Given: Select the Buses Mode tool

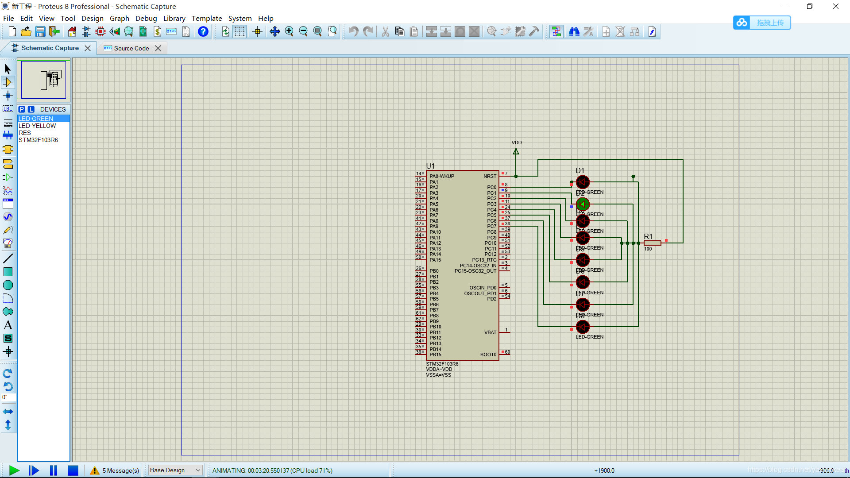Looking at the screenshot, I should [x=8, y=135].
